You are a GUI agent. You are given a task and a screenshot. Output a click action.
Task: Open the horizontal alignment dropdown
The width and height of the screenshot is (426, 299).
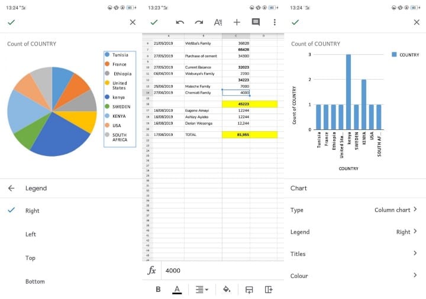pos(202,290)
